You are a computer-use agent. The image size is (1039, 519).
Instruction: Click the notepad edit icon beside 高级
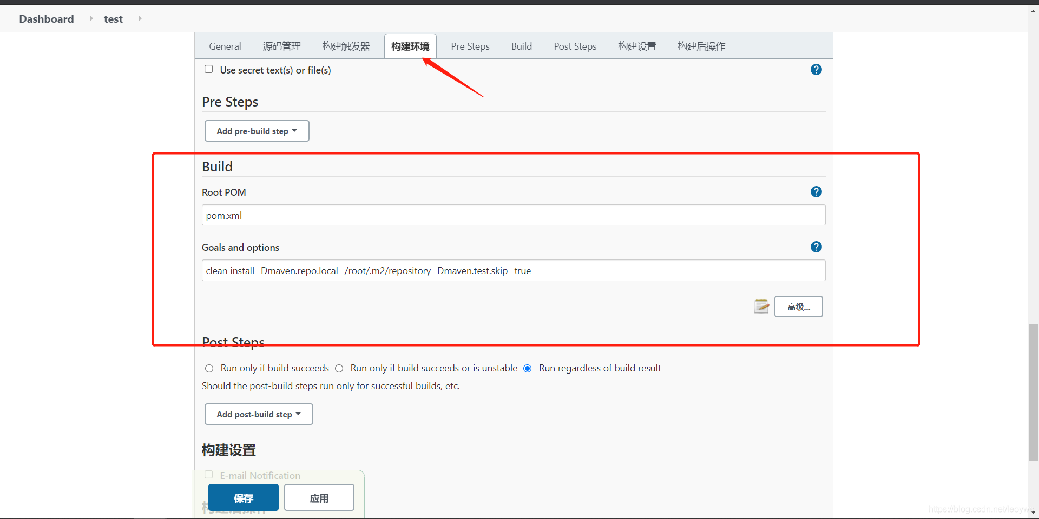click(x=761, y=306)
